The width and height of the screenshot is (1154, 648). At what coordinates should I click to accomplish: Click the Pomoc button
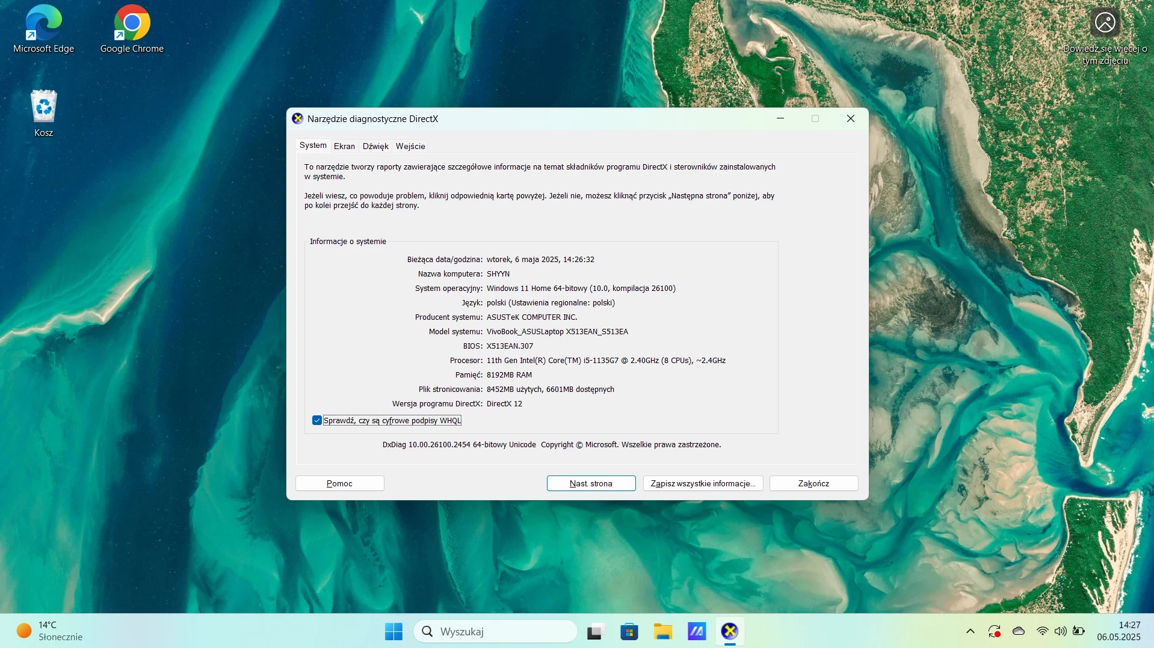click(340, 483)
